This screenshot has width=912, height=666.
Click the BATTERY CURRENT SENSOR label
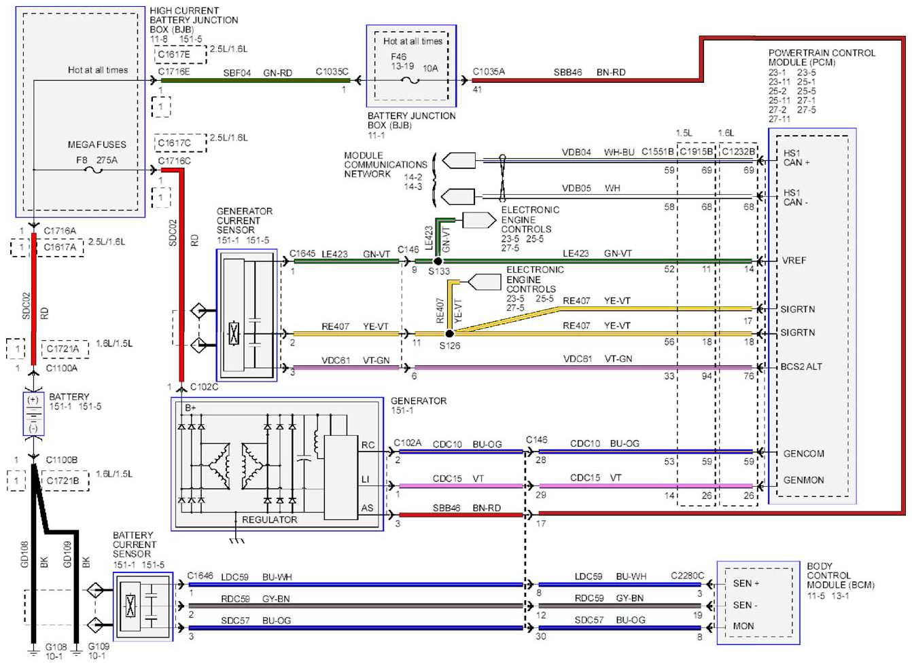(135, 545)
